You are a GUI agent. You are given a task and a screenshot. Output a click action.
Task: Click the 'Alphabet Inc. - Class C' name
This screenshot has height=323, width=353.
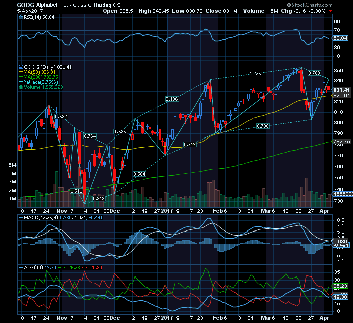coord(64,5)
